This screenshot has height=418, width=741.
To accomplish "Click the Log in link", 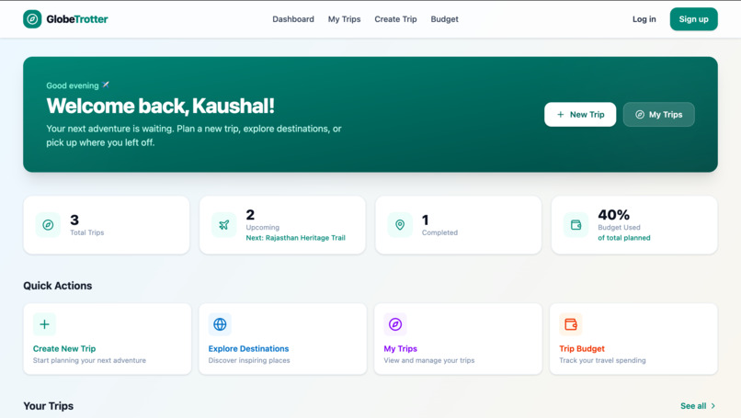I will click(644, 19).
